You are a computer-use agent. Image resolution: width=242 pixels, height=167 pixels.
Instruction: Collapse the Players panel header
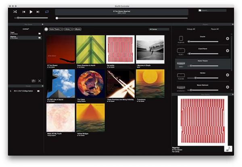pos(233,24)
